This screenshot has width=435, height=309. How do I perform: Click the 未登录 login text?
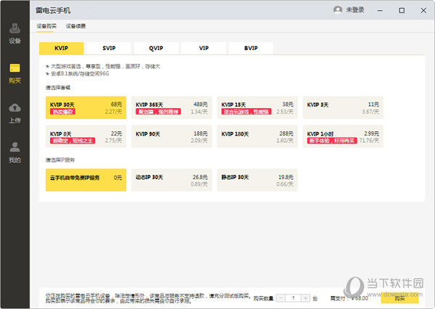pos(355,10)
